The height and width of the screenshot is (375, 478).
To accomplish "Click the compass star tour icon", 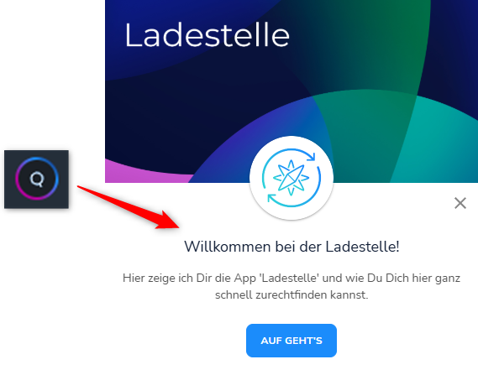I will [292, 178].
